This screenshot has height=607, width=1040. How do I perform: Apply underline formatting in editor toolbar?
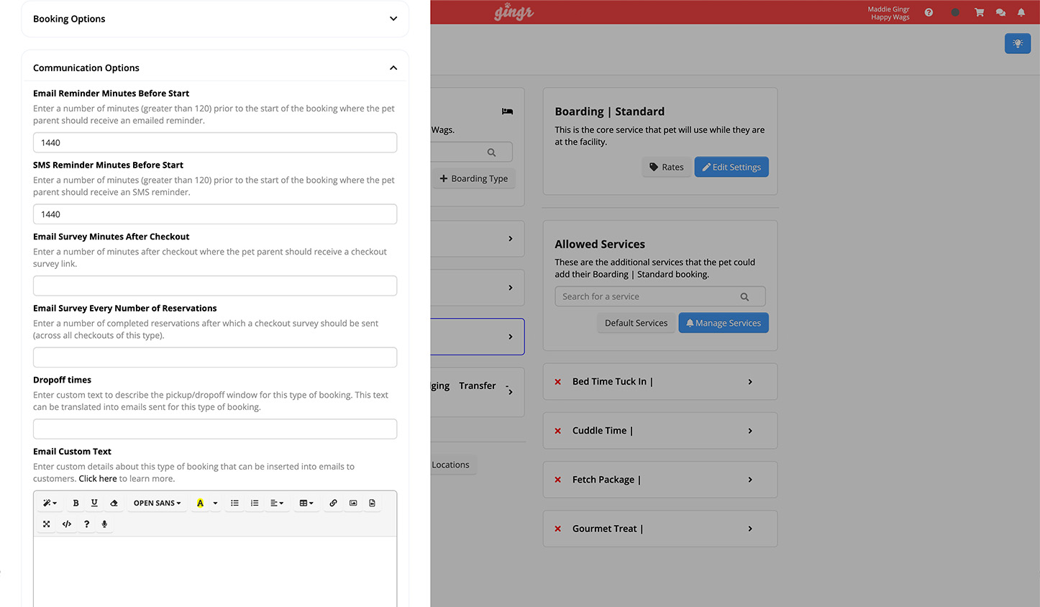(x=94, y=503)
